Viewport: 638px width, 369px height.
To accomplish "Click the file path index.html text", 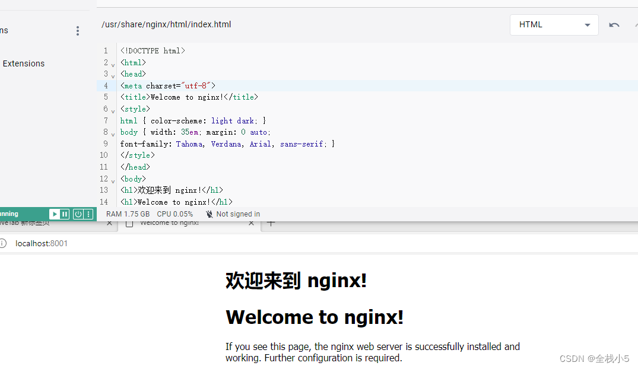I will [x=166, y=24].
